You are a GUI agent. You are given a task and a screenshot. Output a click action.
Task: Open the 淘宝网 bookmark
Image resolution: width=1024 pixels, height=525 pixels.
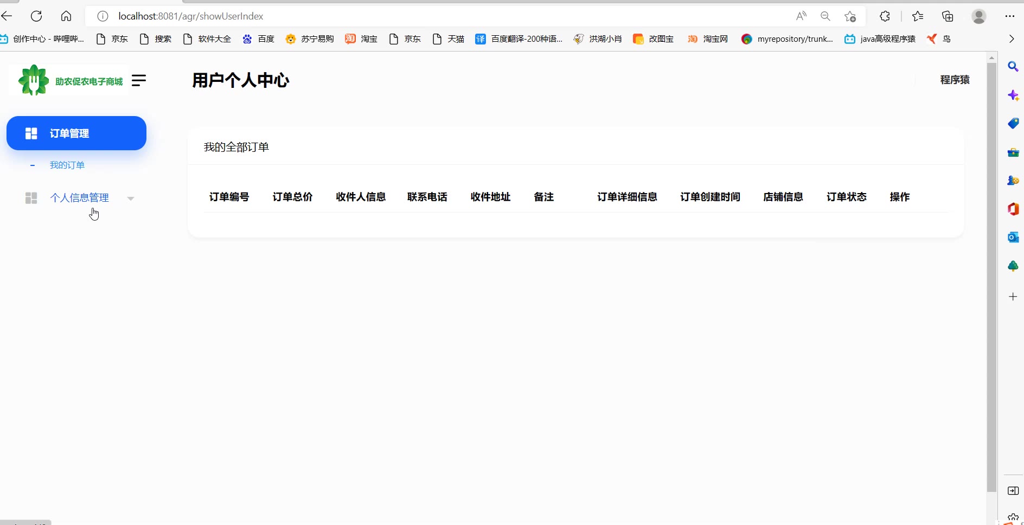pos(708,39)
